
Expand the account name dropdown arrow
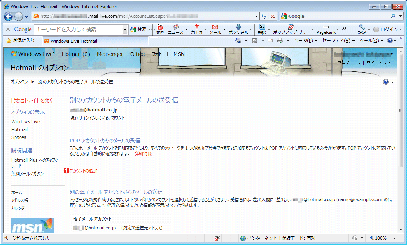[392, 54]
